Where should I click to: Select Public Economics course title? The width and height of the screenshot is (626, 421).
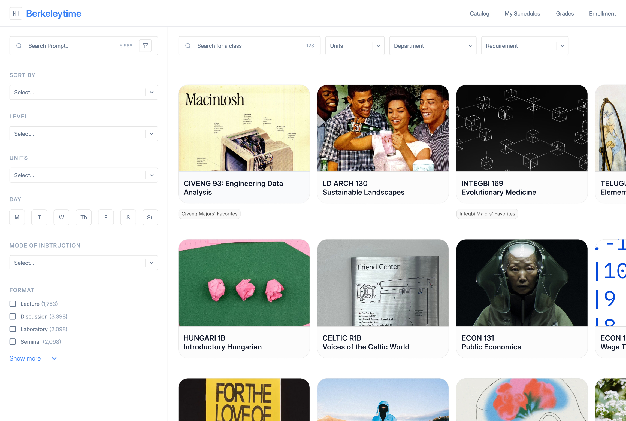491,347
